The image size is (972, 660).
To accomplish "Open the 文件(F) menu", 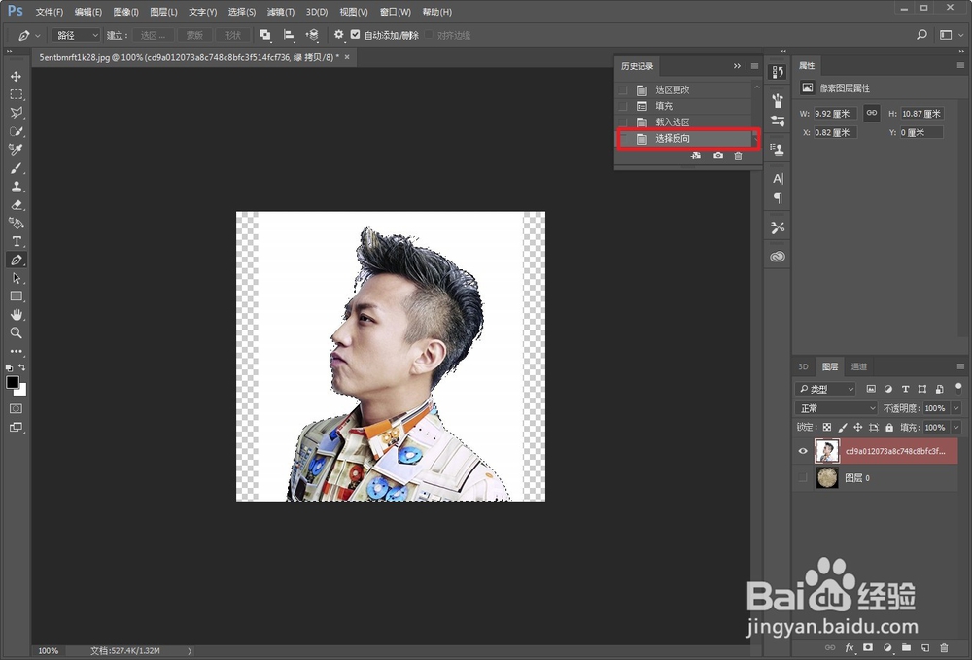I will [50, 12].
